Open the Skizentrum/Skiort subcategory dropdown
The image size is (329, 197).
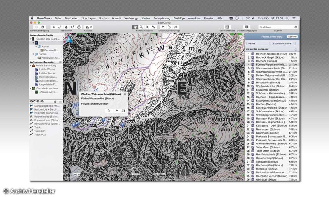pos(284,44)
